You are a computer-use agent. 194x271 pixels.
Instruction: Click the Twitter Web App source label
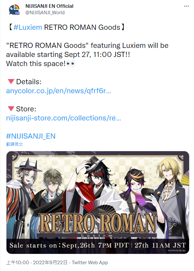90,263
